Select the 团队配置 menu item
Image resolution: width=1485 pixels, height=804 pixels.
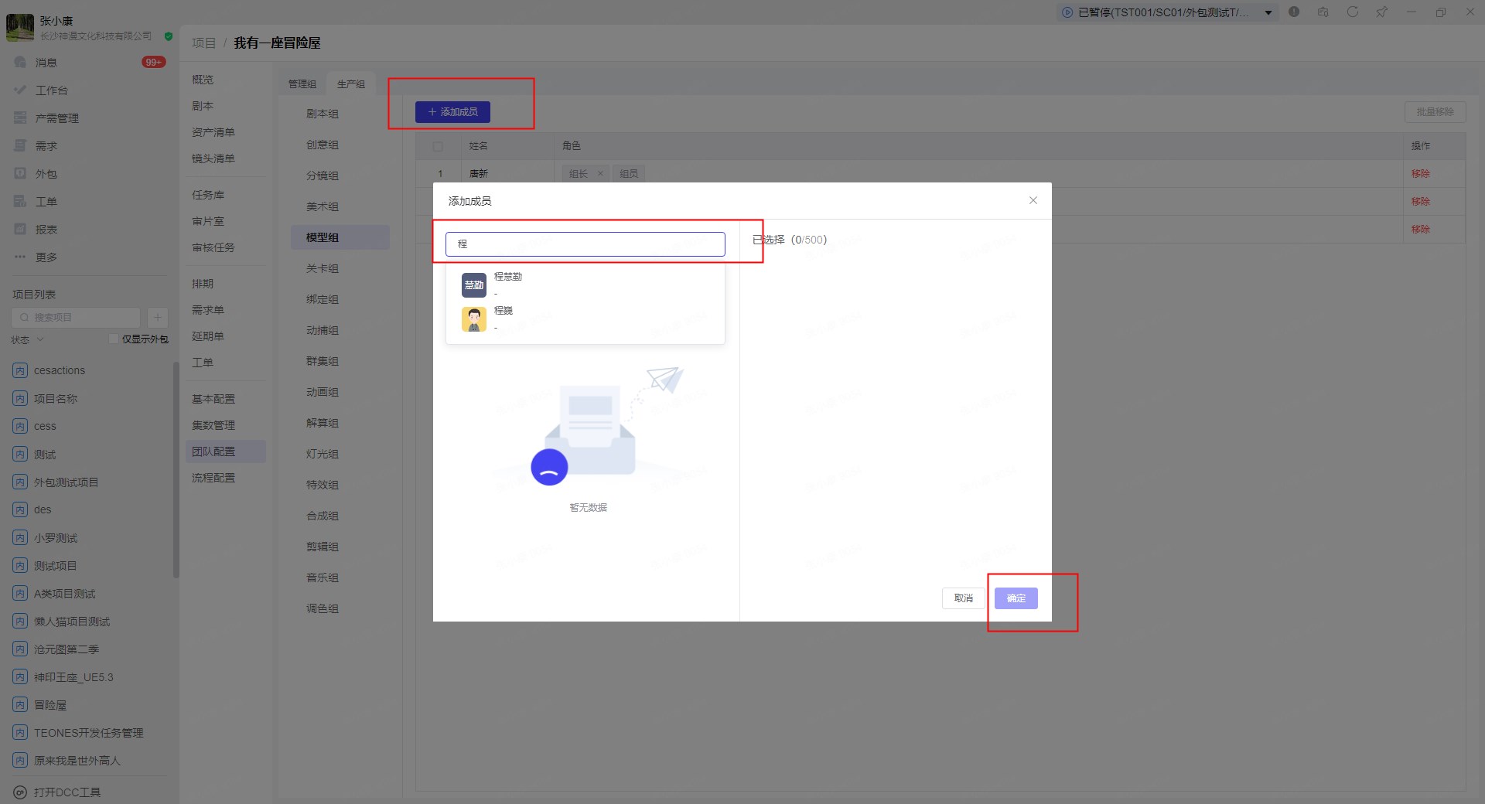pos(213,451)
